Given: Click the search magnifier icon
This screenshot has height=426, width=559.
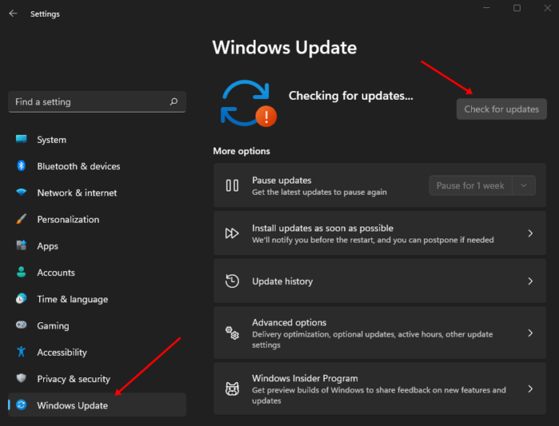Looking at the screenshot, I should pos(174,102).
